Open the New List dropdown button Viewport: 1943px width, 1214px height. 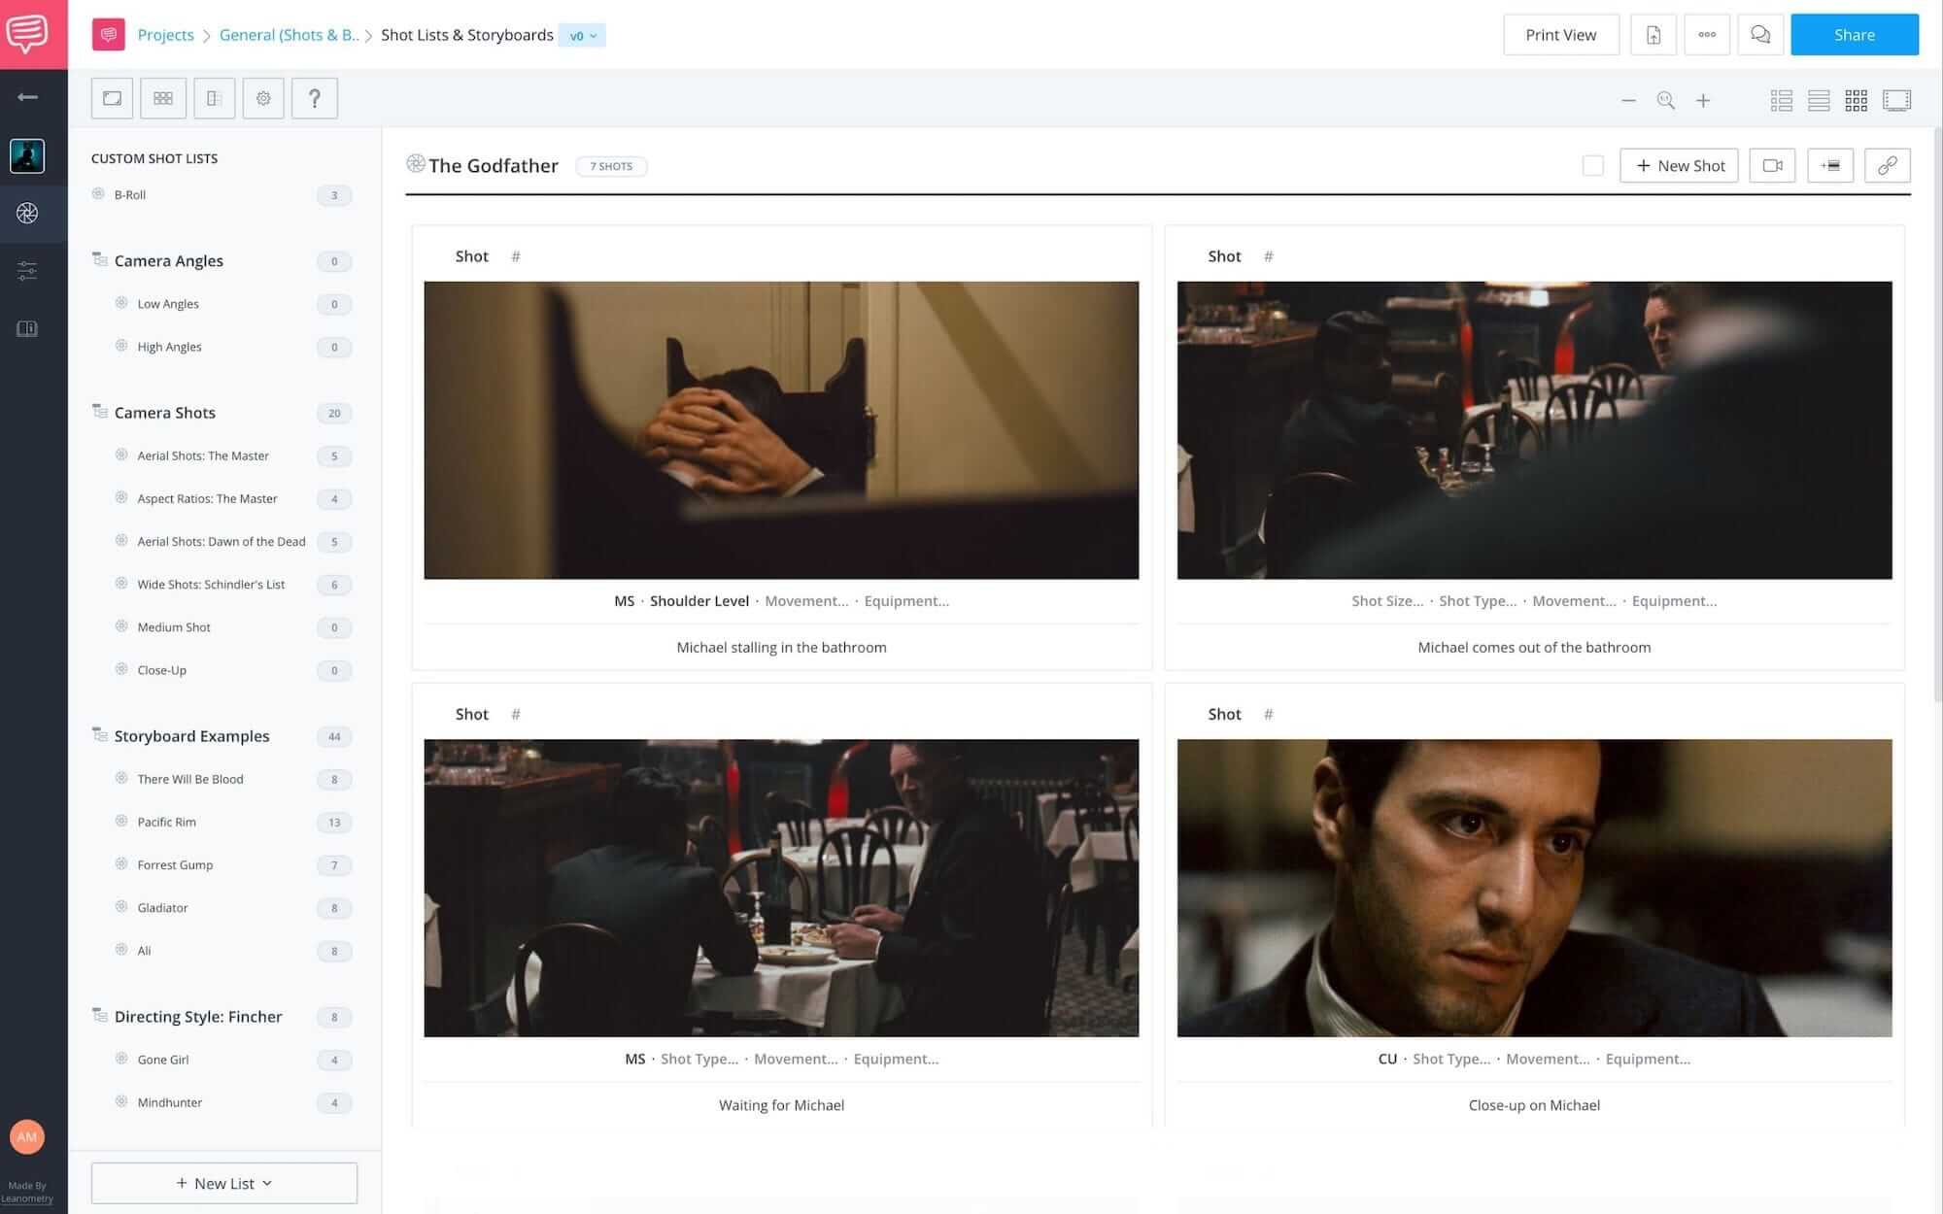point(224,1183)
